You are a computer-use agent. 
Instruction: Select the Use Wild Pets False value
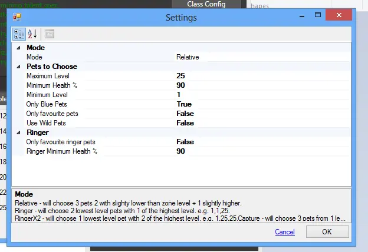point(185,123)
